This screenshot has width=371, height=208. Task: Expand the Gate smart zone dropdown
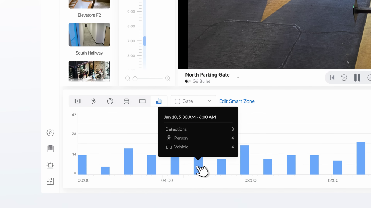point(193,101)
